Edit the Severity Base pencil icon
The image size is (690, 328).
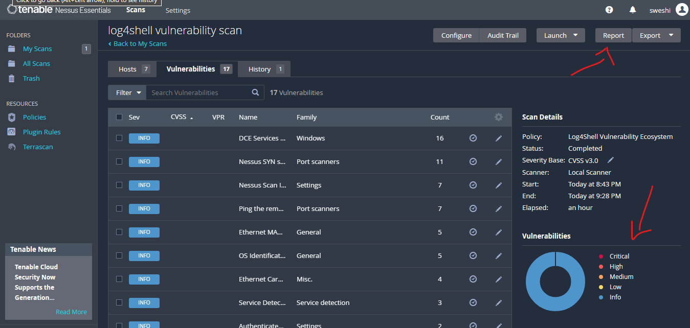click(x=610, y=160)
